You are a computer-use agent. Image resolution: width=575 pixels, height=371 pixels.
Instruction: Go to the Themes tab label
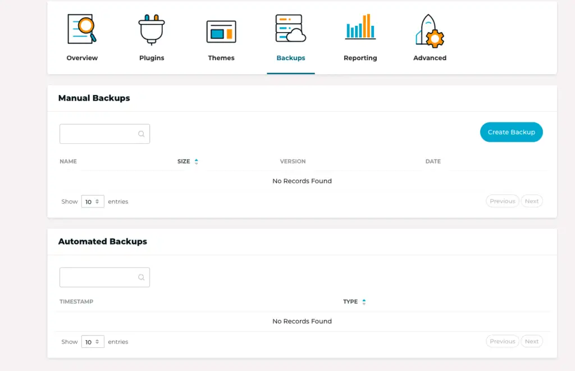click(x=221, y=58)
